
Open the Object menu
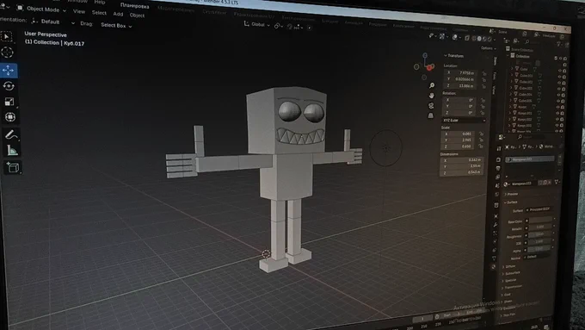tap(137, 16)
